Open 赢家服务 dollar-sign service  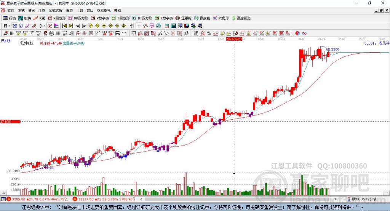241,18
